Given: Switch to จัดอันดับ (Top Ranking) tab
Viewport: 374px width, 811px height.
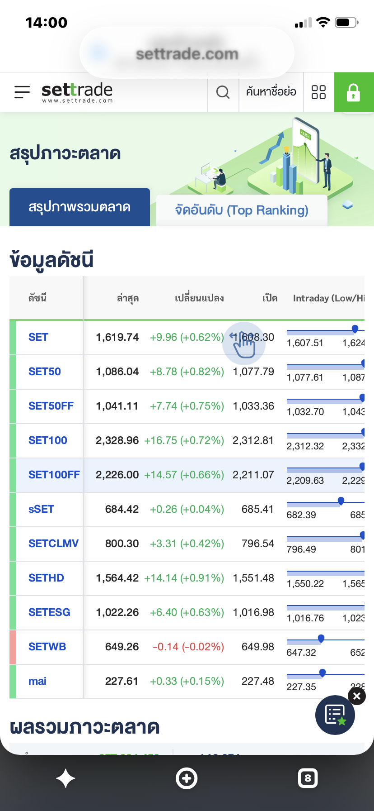Looking at the screenshot, I should pyautogui.click(x=242, y=210).
